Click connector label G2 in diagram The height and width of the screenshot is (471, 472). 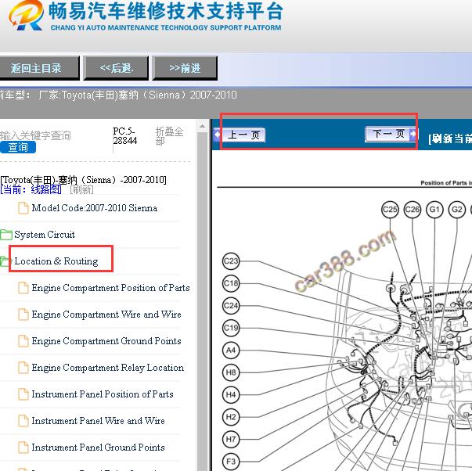tap(457, 210)
